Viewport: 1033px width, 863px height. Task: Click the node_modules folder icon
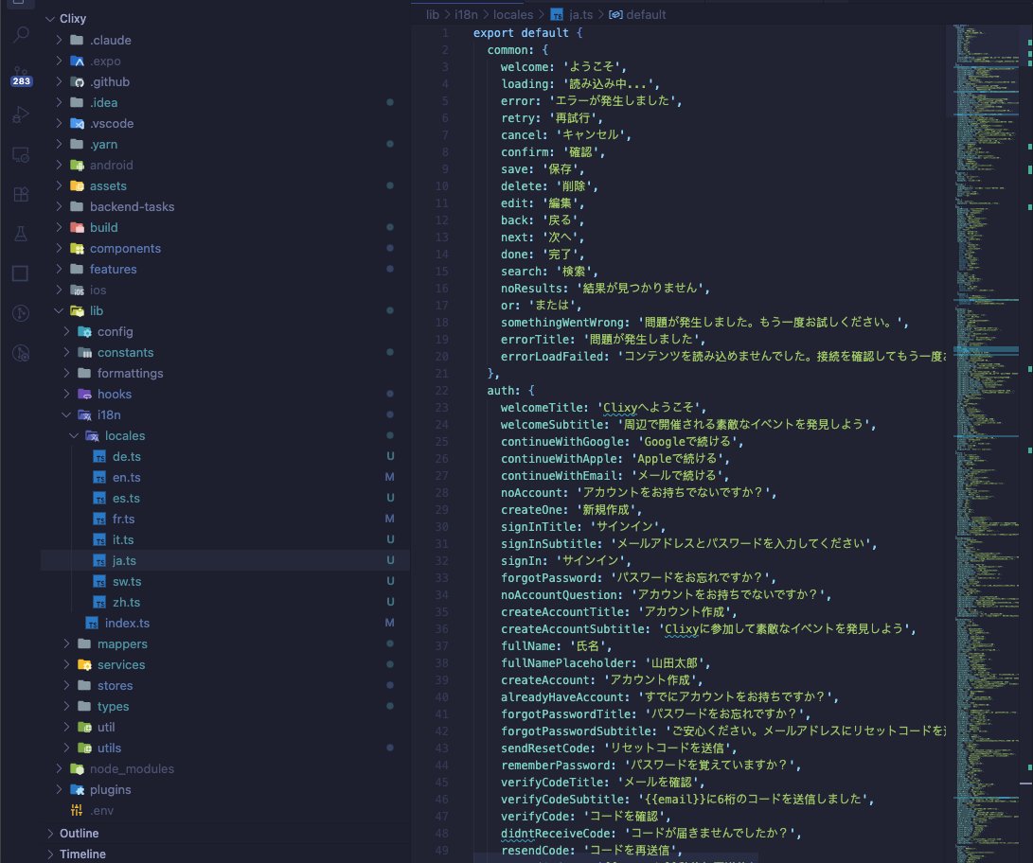click(77, 769)
